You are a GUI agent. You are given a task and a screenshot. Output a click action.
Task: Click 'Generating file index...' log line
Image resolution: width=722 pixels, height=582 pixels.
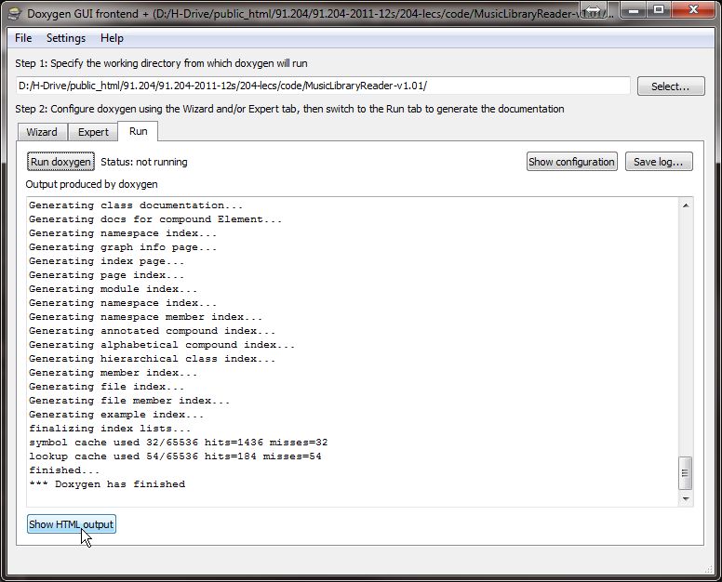pyautogui.click(x=106, y=387)
